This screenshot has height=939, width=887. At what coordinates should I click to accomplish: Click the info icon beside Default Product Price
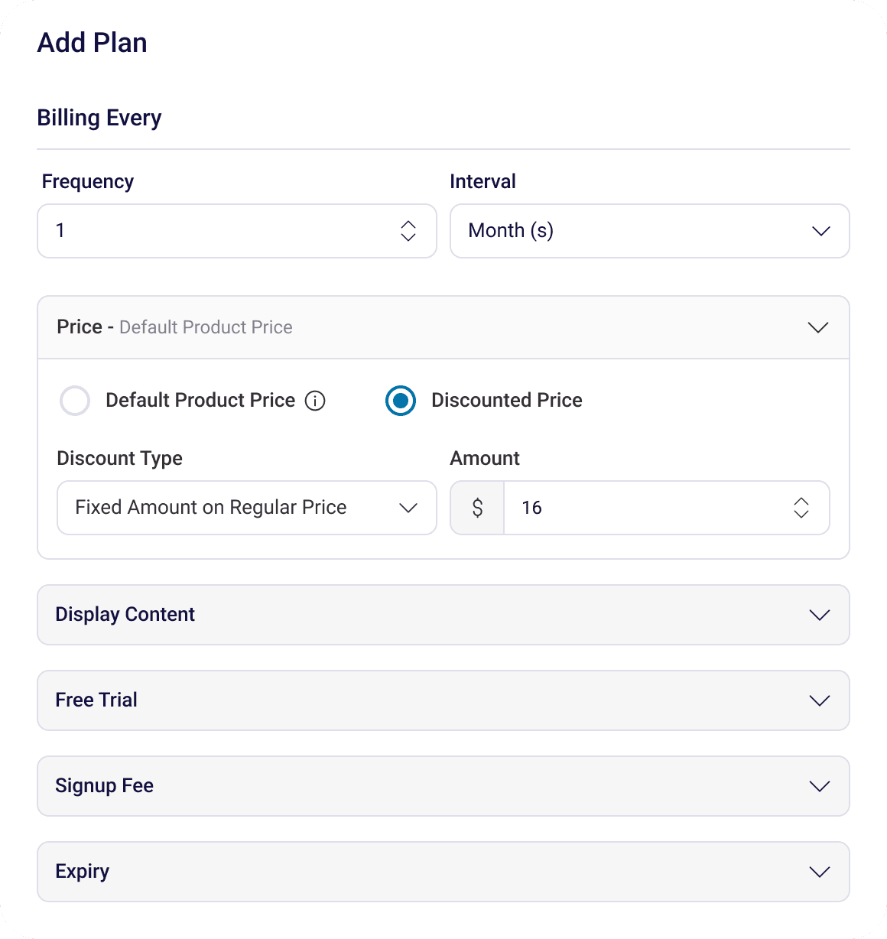[314, 401]
